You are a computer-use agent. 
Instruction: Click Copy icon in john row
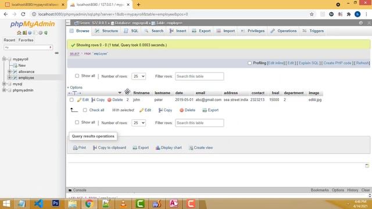(93, 100)
